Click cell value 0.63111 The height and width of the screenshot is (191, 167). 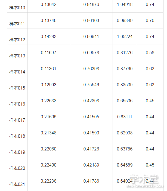click(x=125, y=117)
